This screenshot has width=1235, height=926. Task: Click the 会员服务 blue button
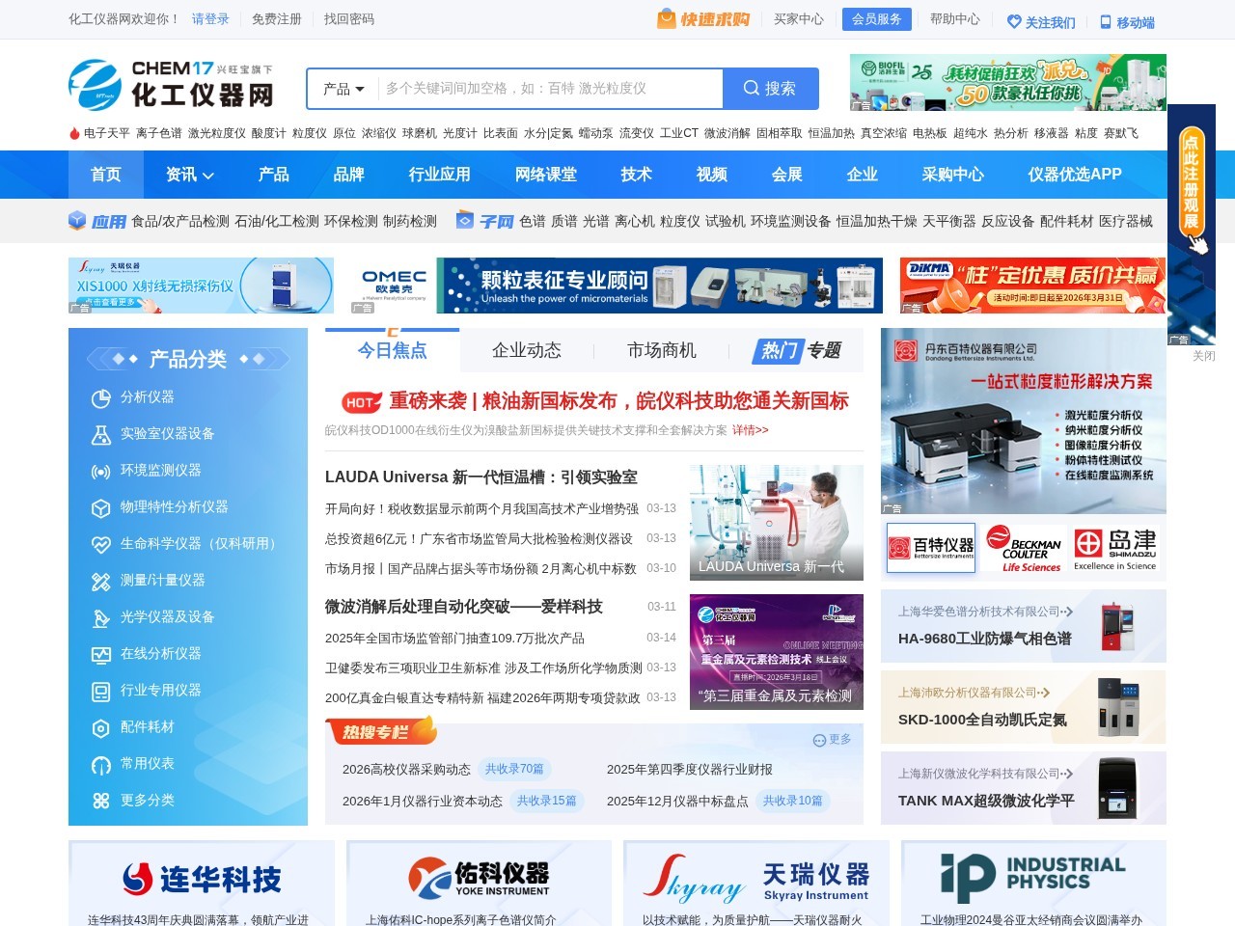[x=876, y=18]
